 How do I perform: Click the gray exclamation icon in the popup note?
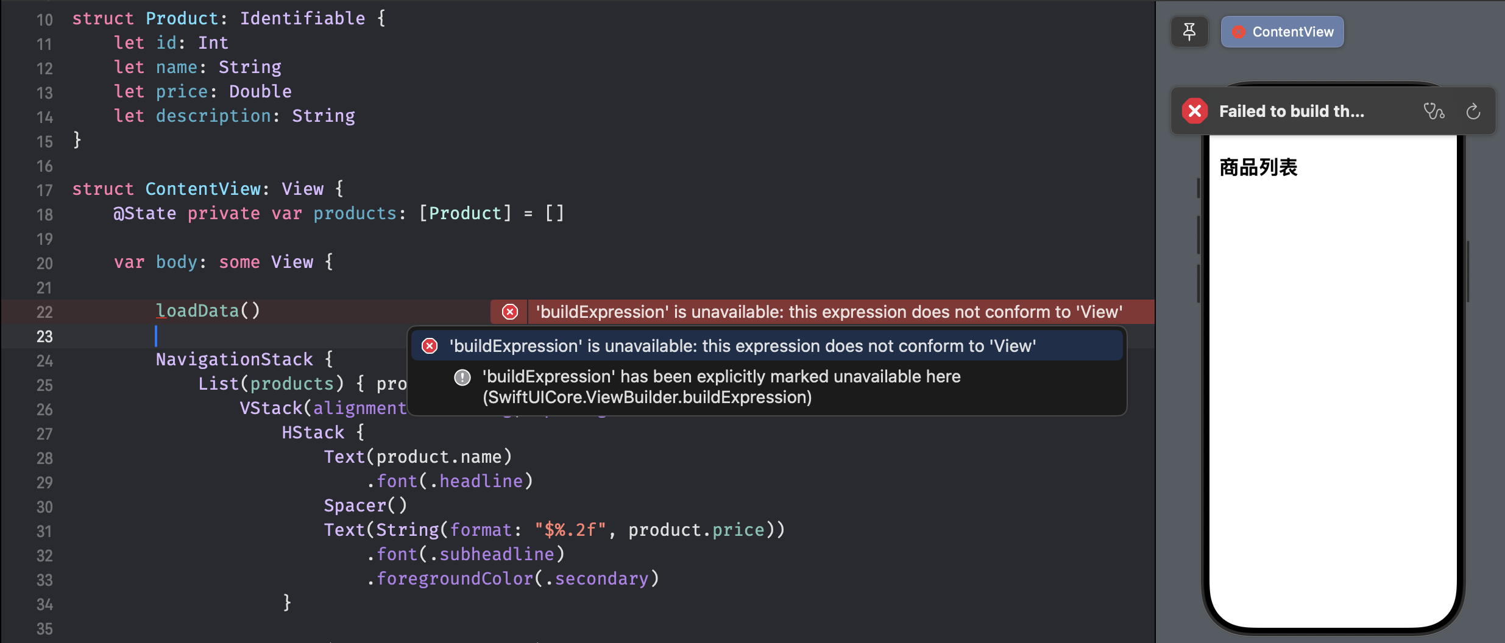pos(462,378)
